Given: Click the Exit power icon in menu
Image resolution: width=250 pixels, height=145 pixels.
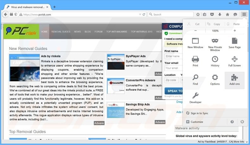Looking at the screenshot, I should (242, 122).
